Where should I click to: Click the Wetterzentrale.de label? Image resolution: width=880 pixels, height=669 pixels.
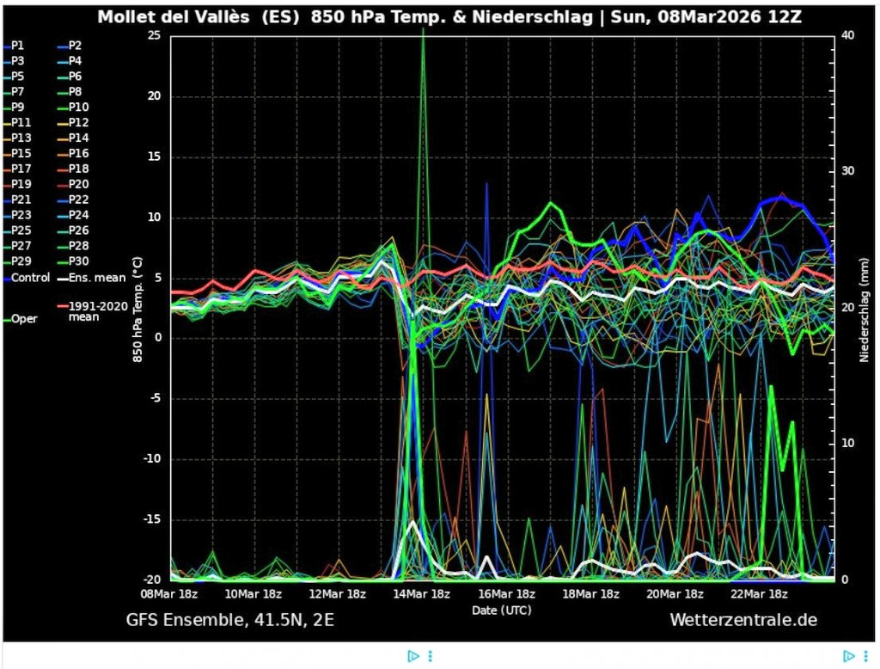pyautogui.click(x=743, y=620)
